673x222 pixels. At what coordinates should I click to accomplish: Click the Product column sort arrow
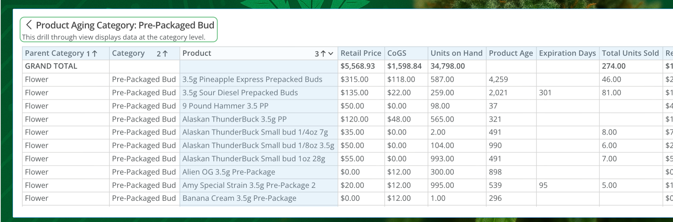[x=323, y=54]
